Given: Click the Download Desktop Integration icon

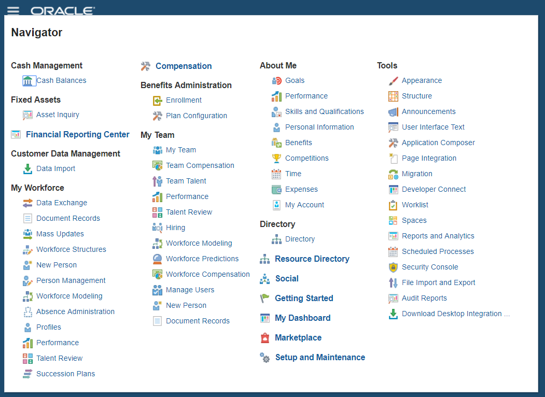Looking at the screenshot, I should pos(394,314).
